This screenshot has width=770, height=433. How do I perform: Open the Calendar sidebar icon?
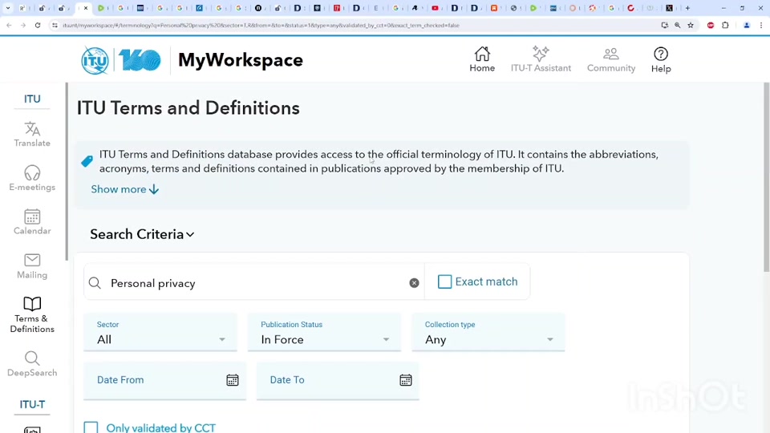click(x=32, y=222)
